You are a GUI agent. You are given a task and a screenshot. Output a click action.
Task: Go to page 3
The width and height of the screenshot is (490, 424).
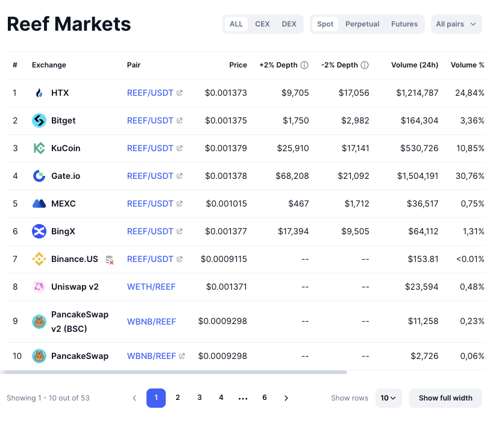[x=199, y=397]
